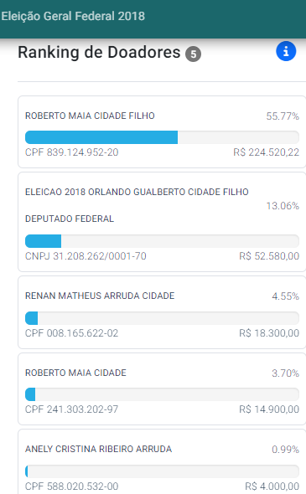Open the Eleição Geral Federal 2018 header
Image resolution: width=306 pixels, height=494 pixels.
pos(73,16)
